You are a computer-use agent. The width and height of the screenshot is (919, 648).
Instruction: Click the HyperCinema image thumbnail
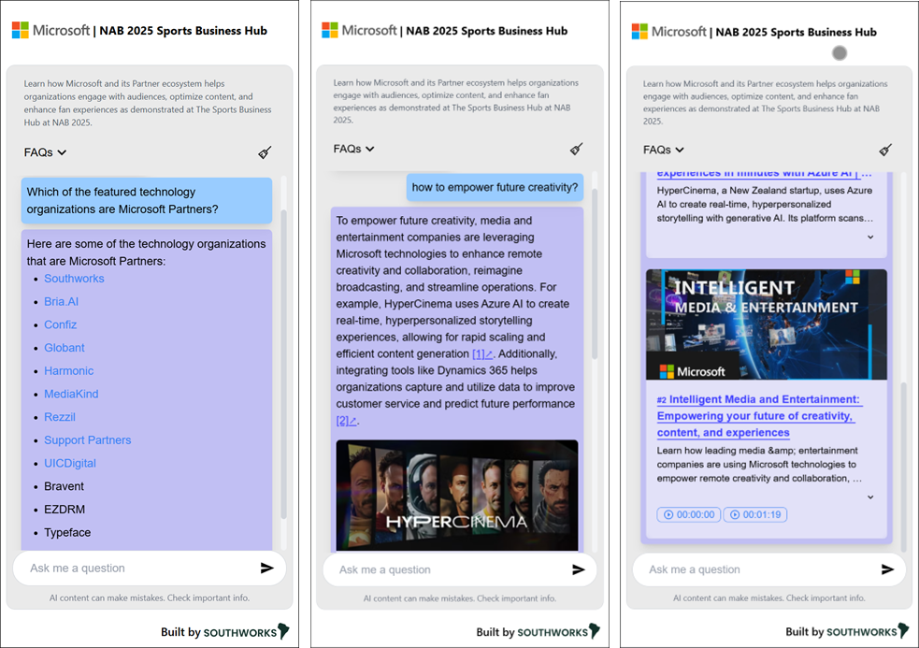[456, 496]
